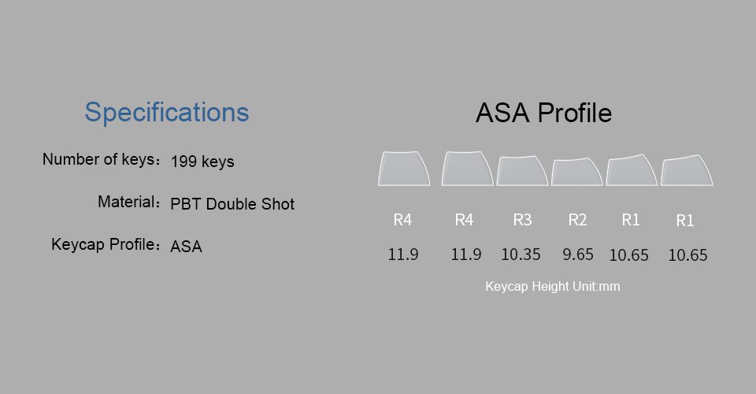
Task: Select the rightmost R1 keycap shape
Action: coord(687,171)
